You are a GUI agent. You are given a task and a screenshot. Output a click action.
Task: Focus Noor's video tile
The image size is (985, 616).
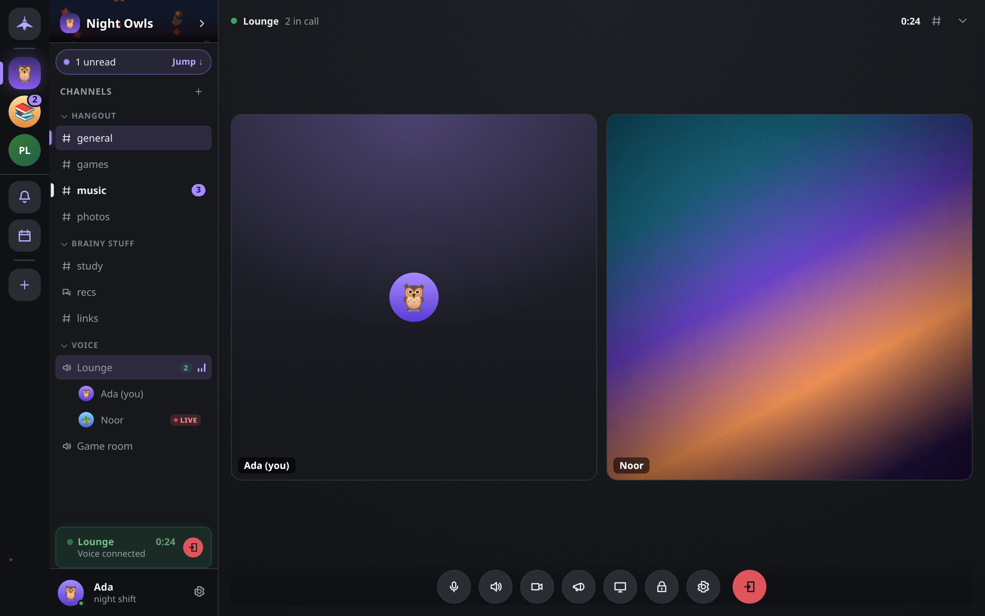(x=789, y=297)
